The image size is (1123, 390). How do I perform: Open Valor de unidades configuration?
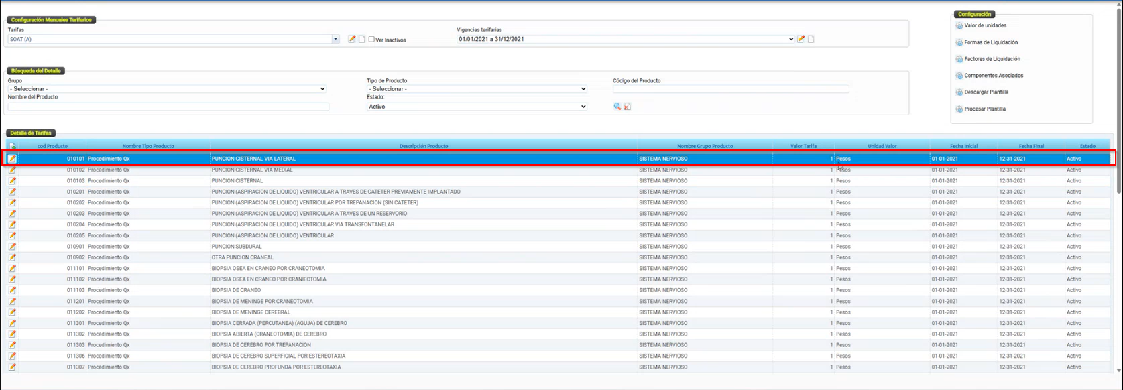tap(985, 25)
